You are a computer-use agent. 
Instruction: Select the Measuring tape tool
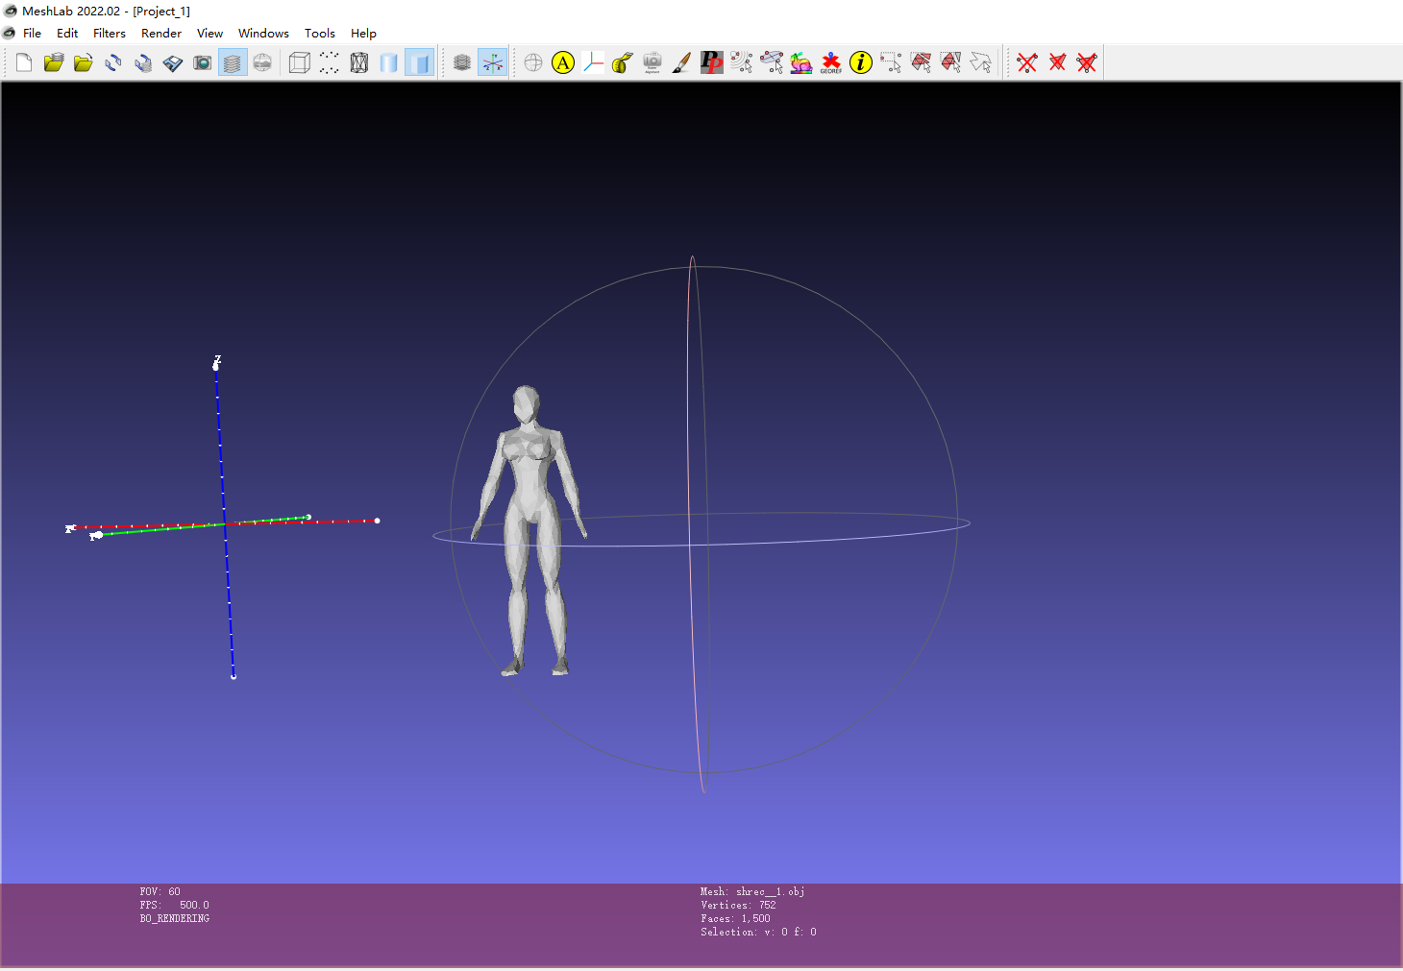pyautogui.click(x=623, y=63)
